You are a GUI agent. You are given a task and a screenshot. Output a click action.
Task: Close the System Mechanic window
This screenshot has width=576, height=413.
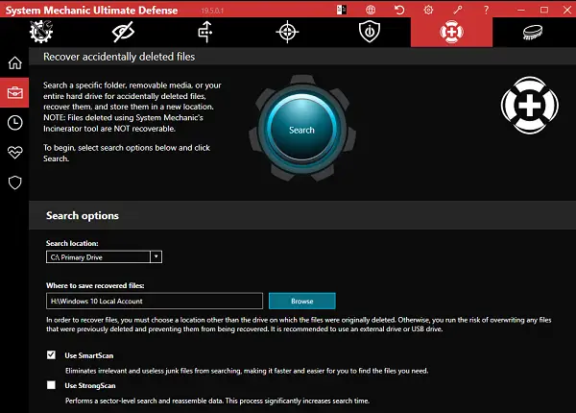567,10
